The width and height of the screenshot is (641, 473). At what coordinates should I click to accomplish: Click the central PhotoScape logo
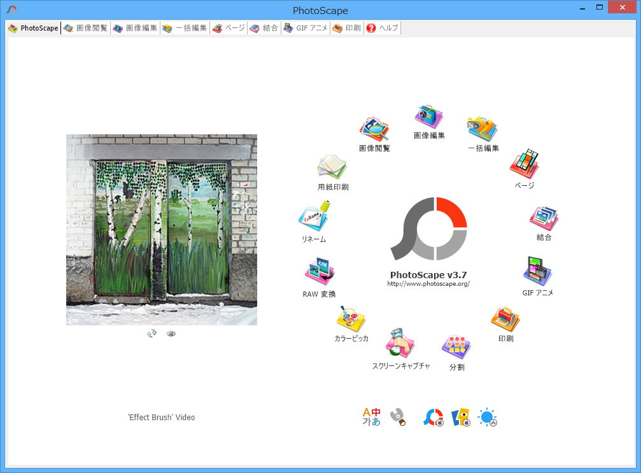click(429, 229)
